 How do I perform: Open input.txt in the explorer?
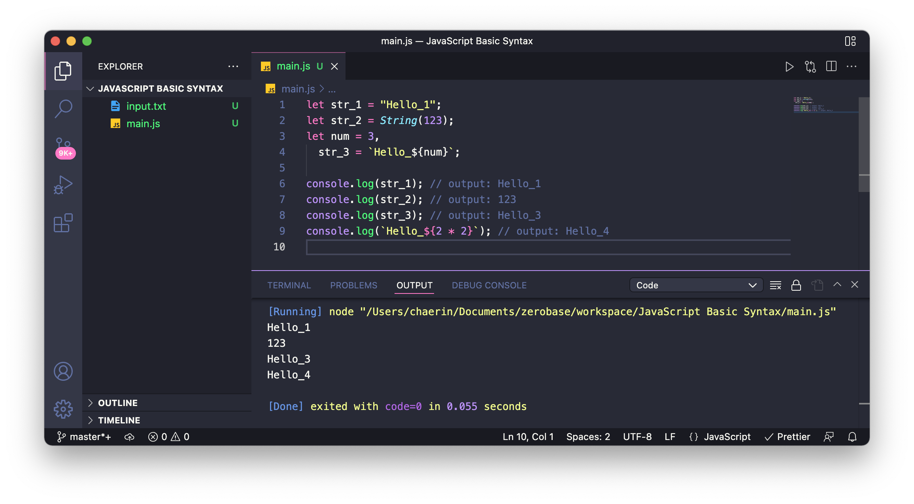click(146, 106)
